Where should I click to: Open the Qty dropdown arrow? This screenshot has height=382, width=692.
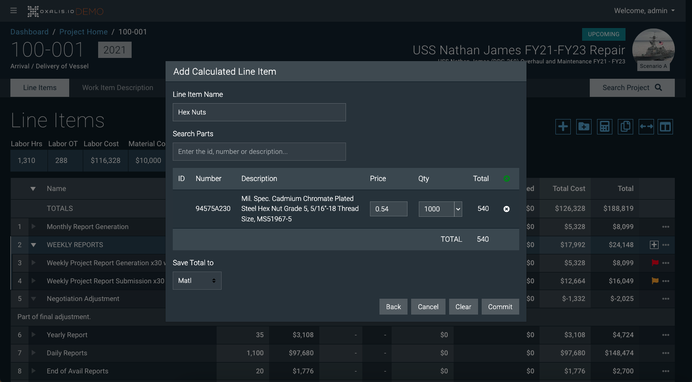click(x=458, y=209)
